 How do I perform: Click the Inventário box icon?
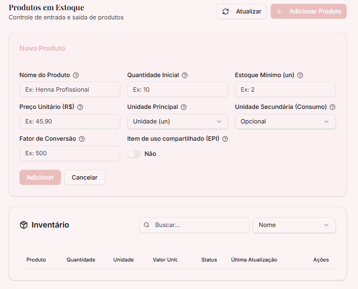point(24,225)
